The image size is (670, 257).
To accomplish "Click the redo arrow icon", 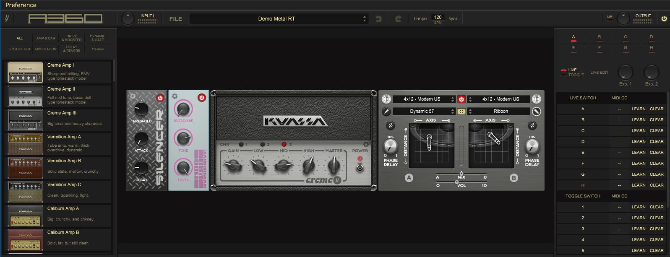I will click(x=398, y=19).
